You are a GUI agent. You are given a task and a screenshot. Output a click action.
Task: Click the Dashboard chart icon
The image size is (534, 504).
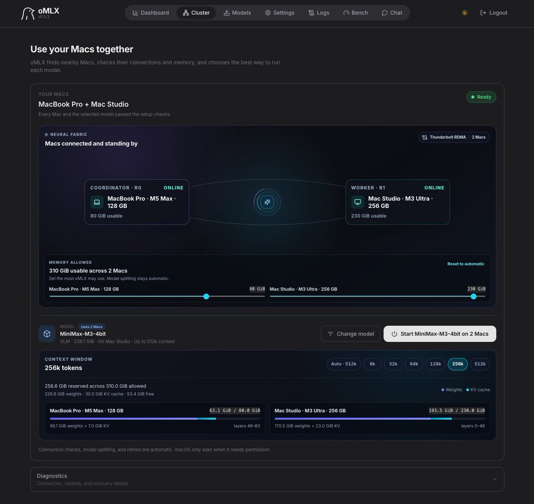click(135, 13)
